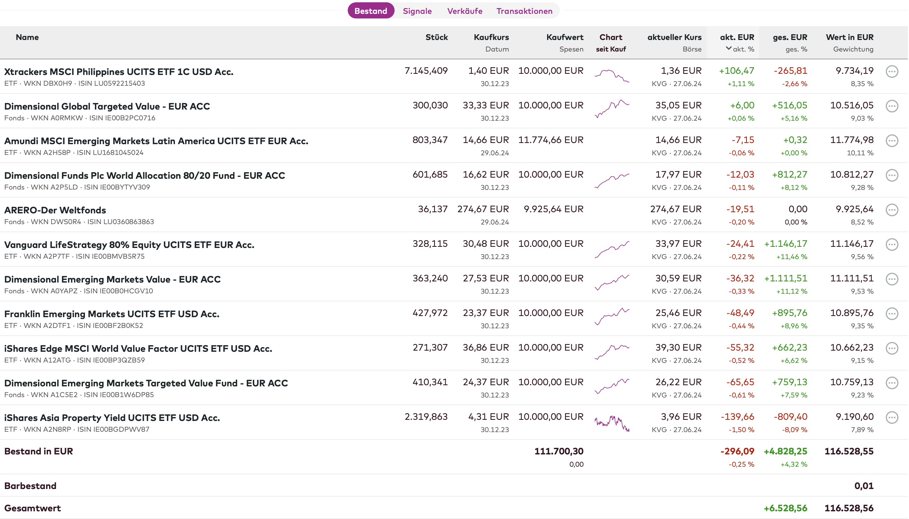Screen dimensions: 909x519
Task: Open options menu for Dimensional Global Targeted Value
Action: pos(892,106)
